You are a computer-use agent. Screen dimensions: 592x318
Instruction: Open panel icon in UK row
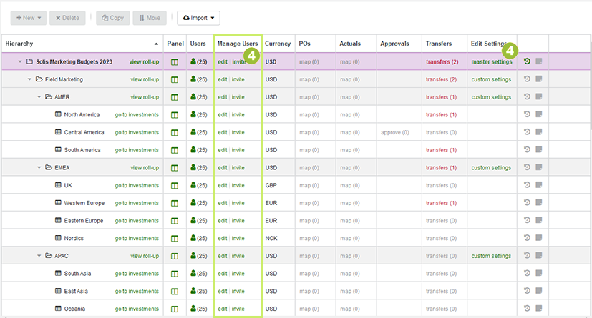[x=175, y=185]
